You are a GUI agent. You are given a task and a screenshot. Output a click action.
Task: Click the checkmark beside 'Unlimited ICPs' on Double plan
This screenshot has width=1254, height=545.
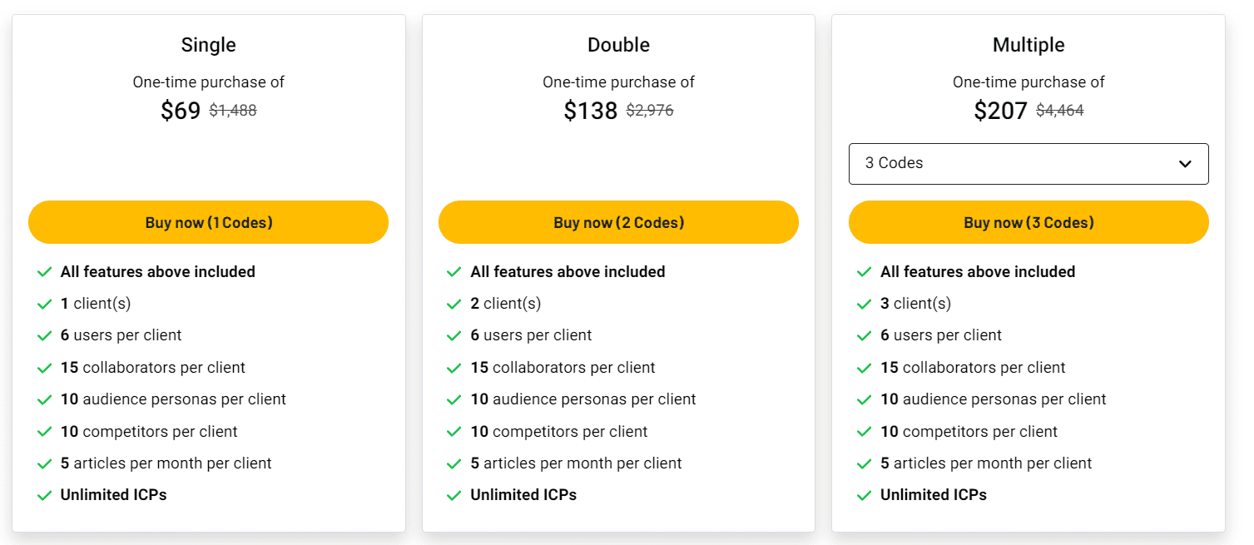[x=454, y=494]
